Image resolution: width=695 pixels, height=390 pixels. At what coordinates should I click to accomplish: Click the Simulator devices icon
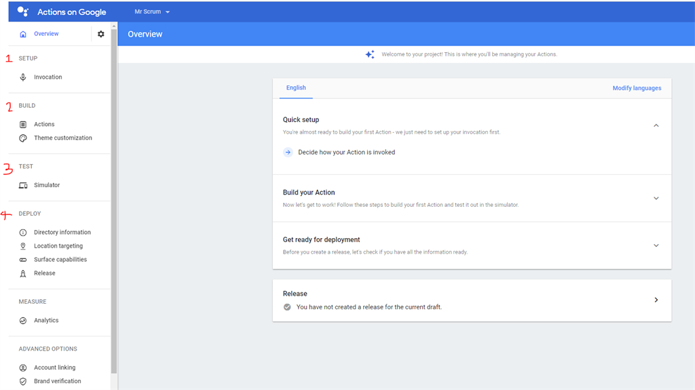point(23,185)
